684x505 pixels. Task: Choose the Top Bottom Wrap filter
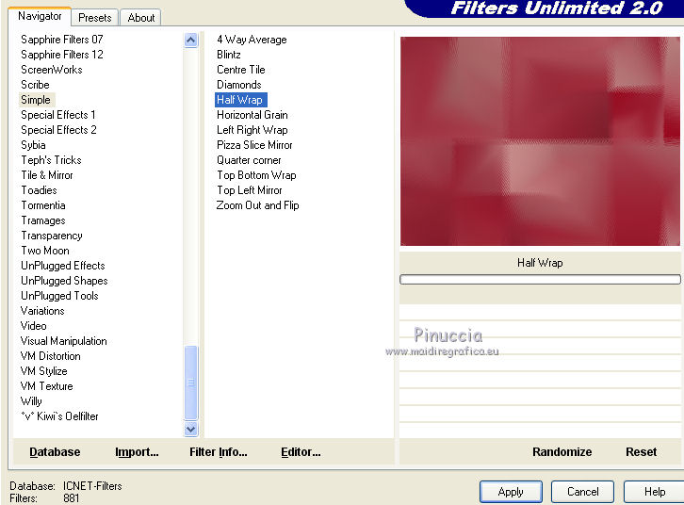coord(256,175)
